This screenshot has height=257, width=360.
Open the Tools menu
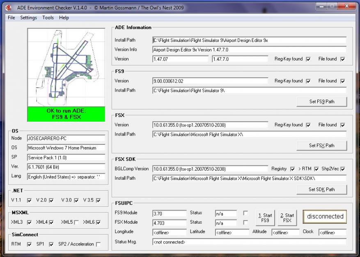(48, 18)
